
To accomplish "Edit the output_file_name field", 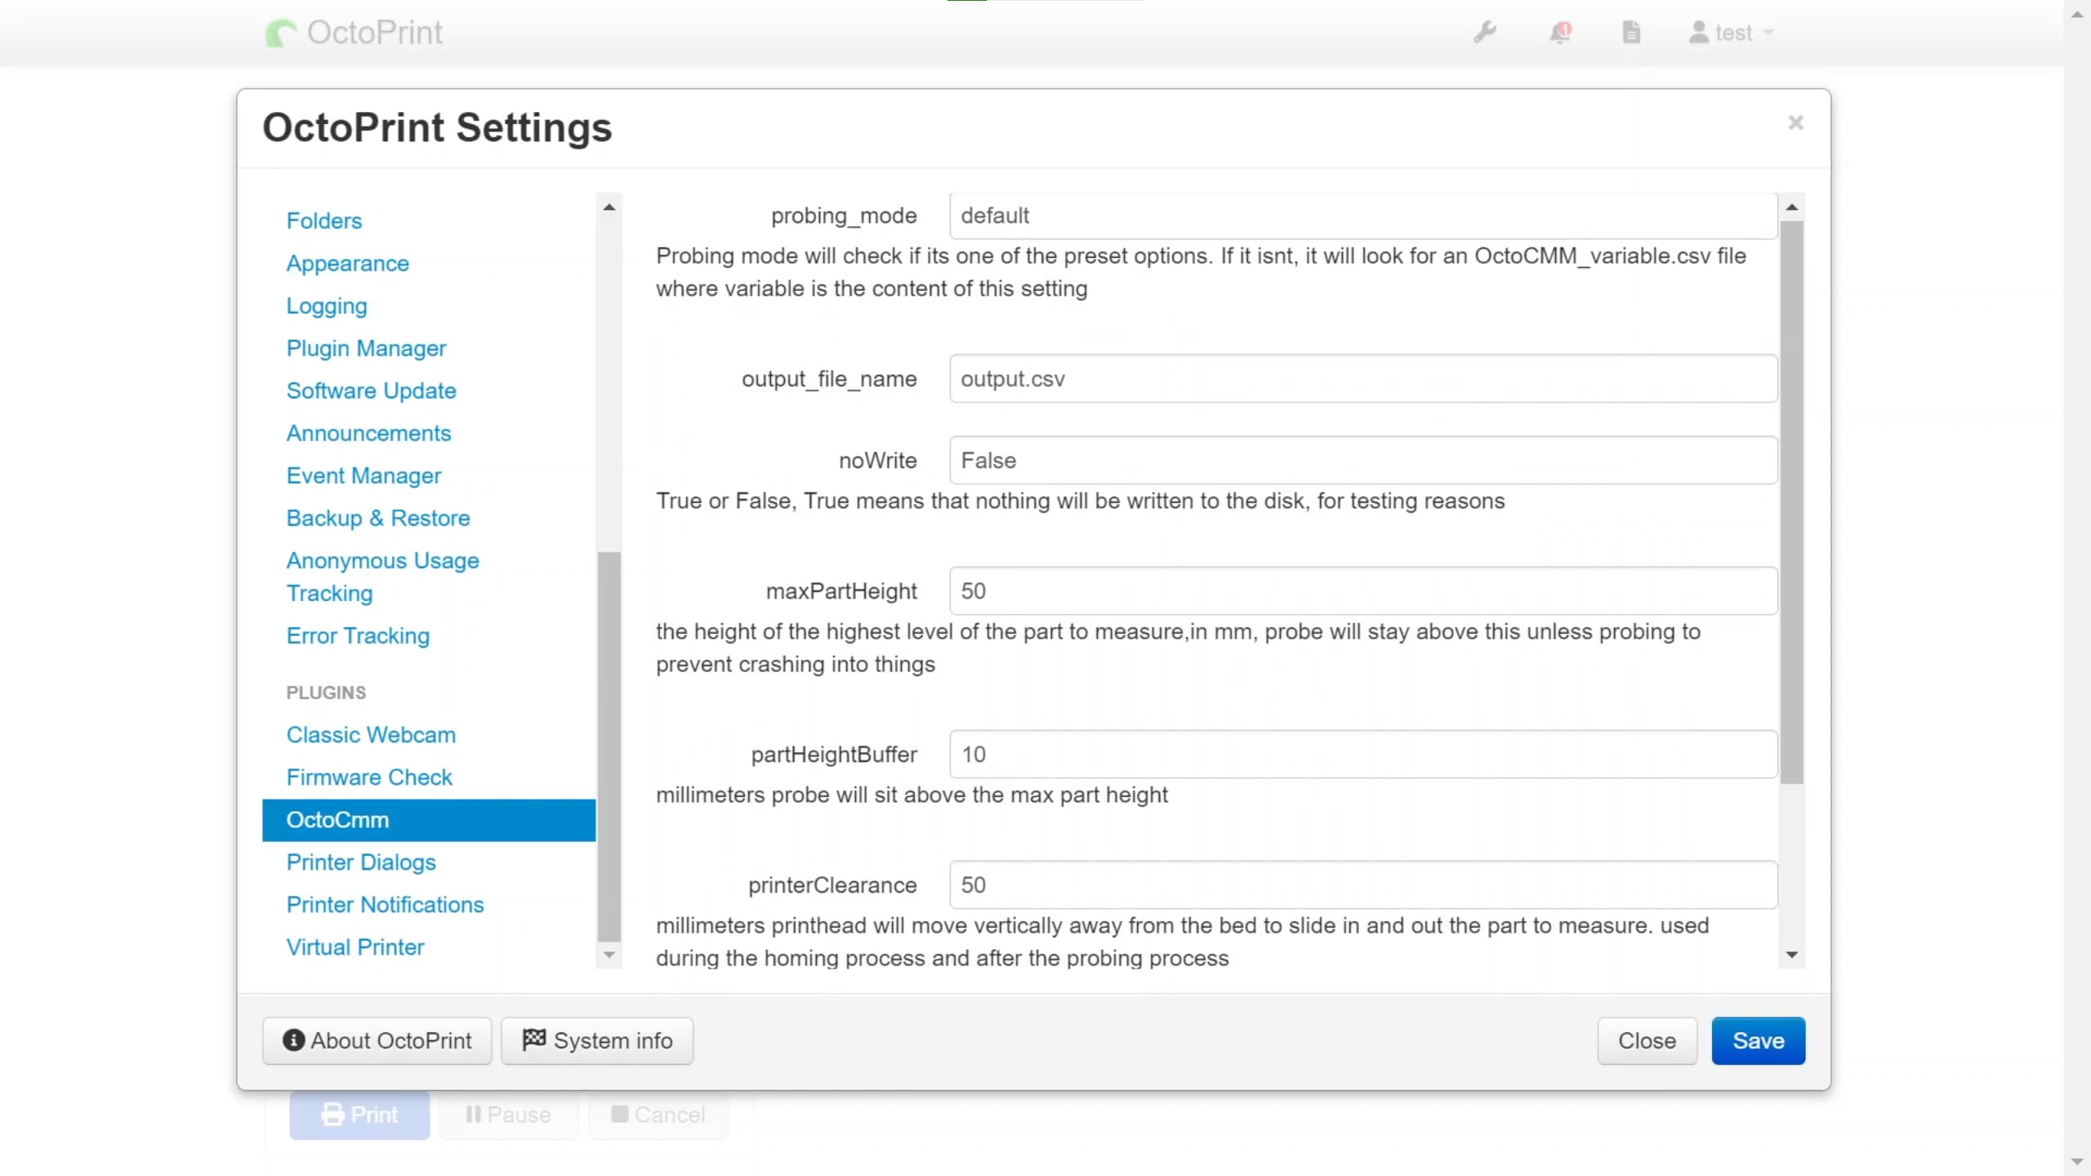I will click(1358, 378).
